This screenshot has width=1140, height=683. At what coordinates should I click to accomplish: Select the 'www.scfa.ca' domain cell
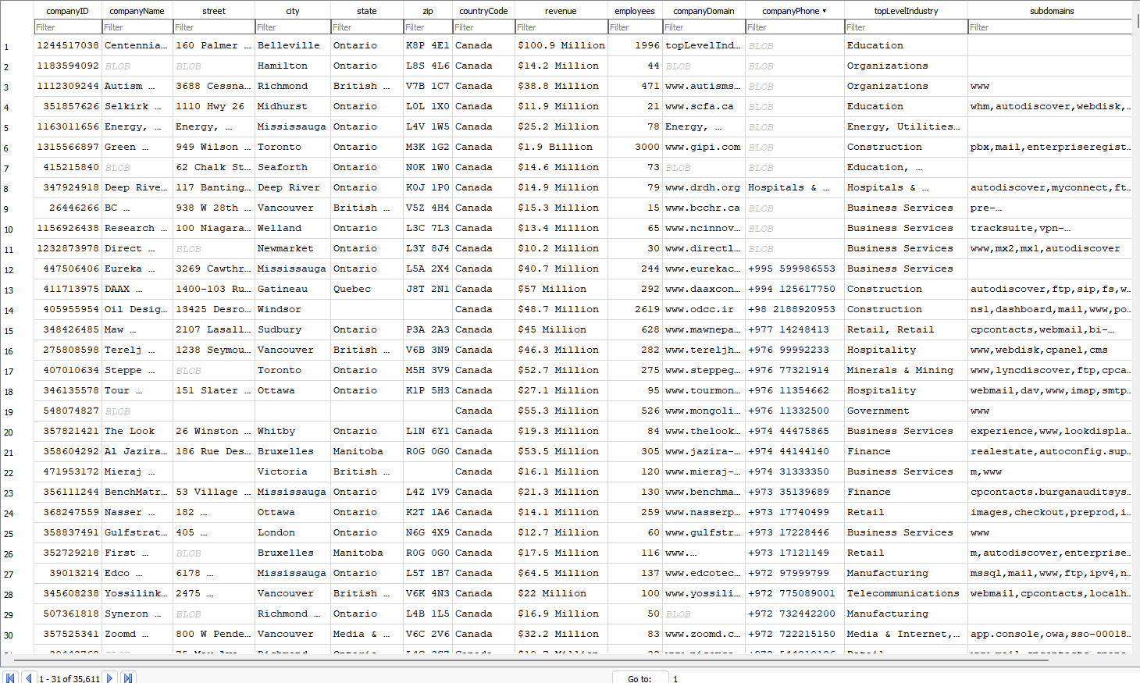tap(704, 107)
